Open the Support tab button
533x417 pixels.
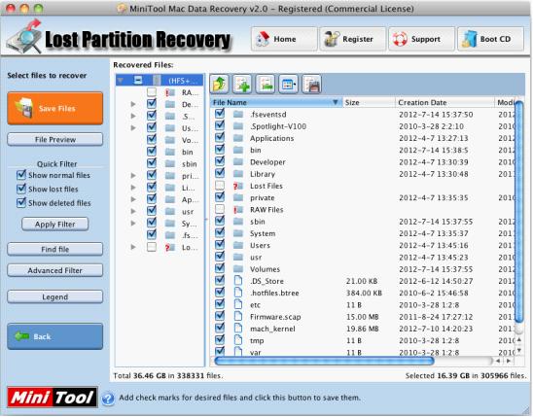point(421,39)
